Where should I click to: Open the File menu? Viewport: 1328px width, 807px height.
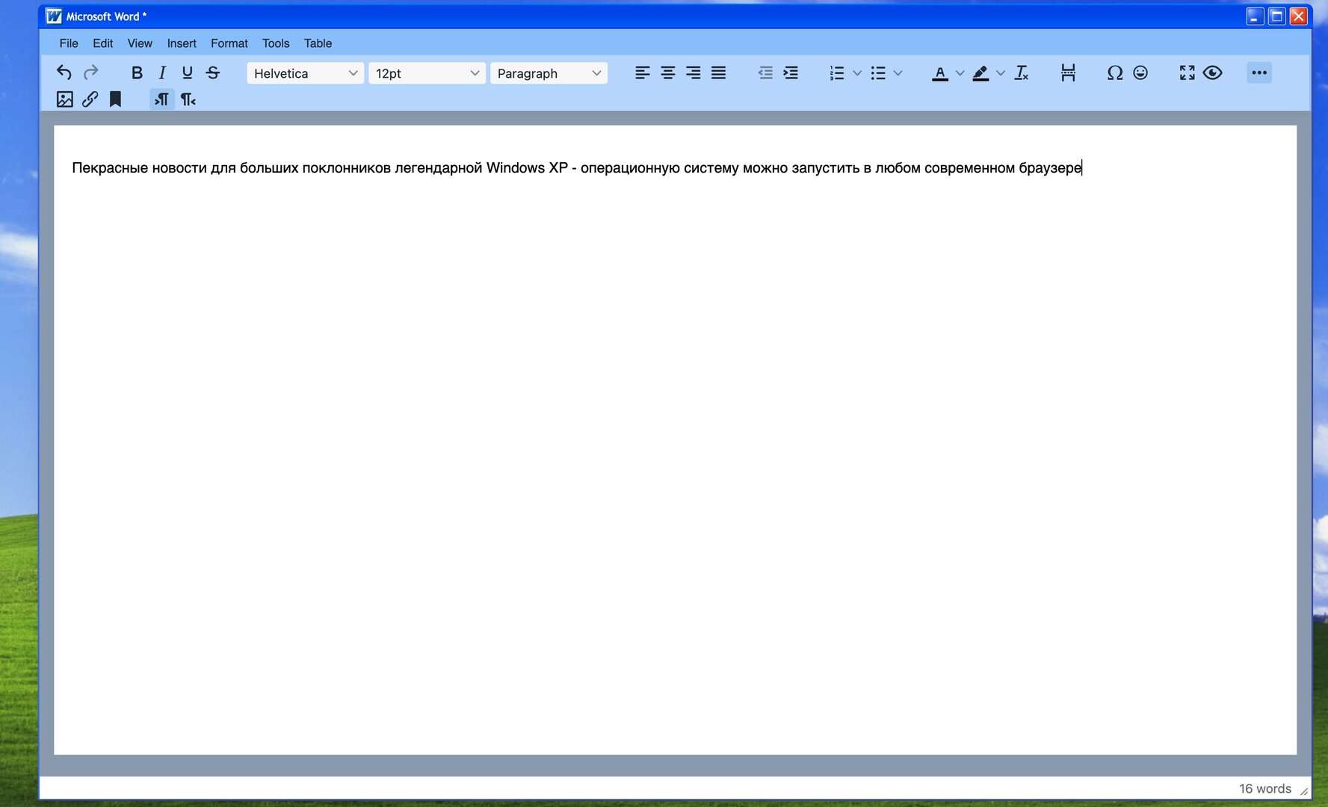(x=69, y=43)
